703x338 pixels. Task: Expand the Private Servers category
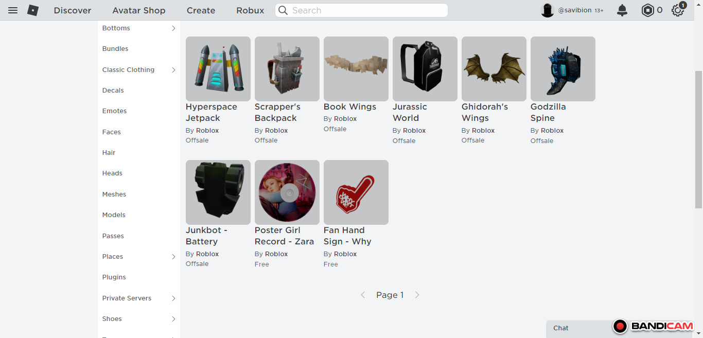173,298
